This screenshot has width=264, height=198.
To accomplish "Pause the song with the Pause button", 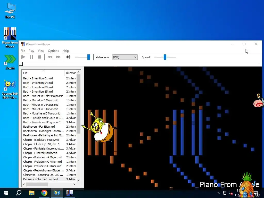I will coord(31,57).
